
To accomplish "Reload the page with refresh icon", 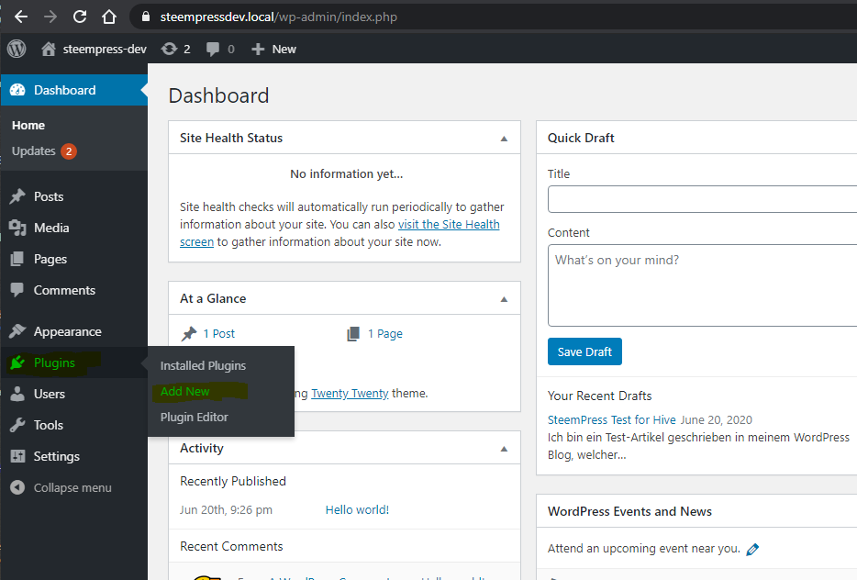I will tap(80, 17).
